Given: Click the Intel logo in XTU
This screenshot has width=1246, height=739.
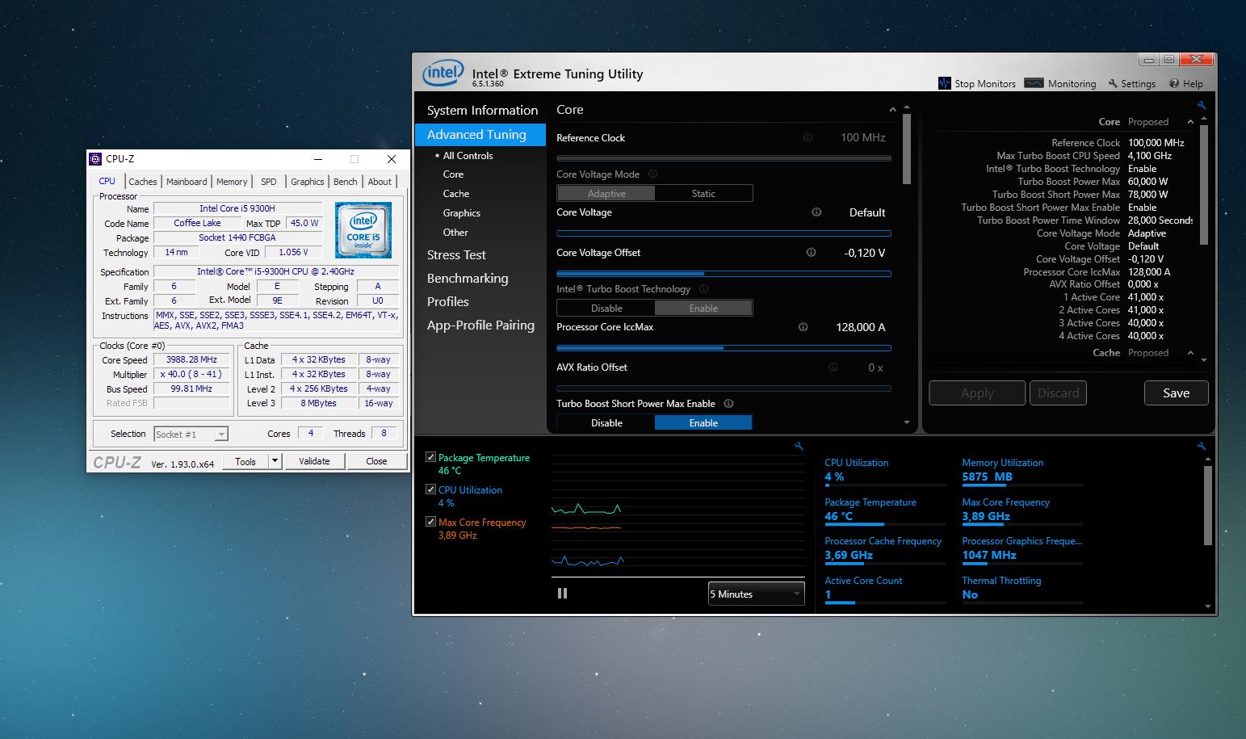Looking at the screenshot, I should point(443,72).
